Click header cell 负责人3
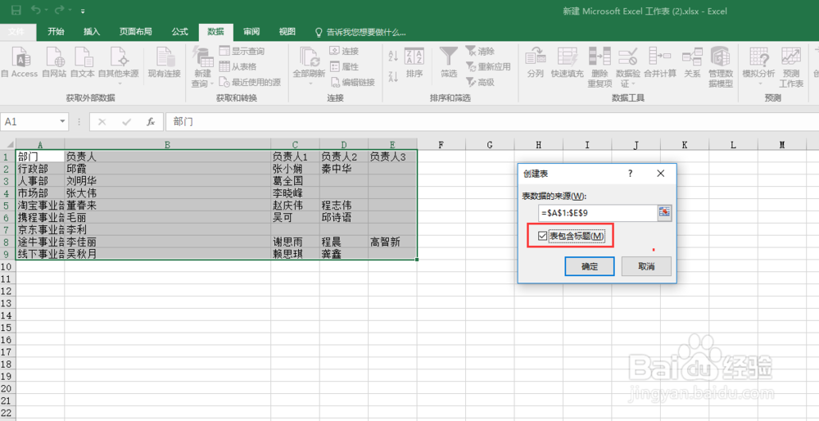This screenshot has height=421, width=819. [x=392, y=156]
